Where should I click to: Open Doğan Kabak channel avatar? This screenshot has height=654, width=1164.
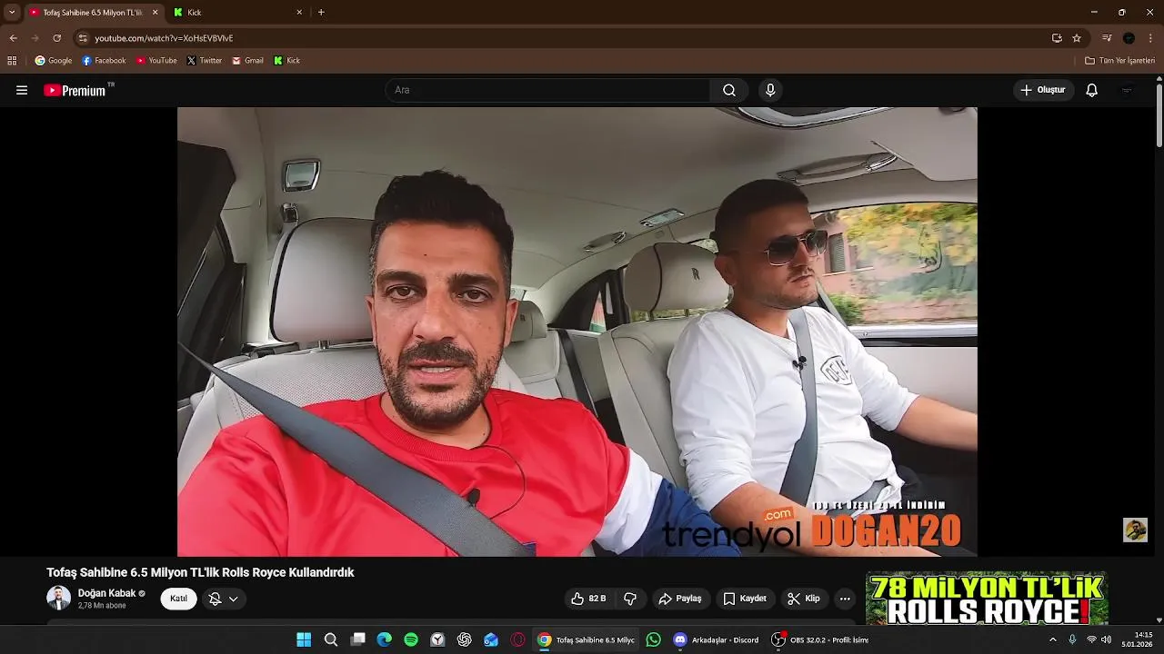point(58,598)
